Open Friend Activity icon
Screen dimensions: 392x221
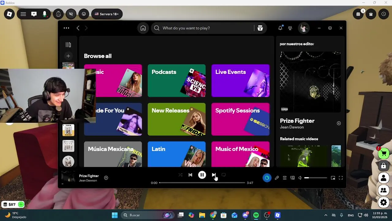tap(290, 28)
